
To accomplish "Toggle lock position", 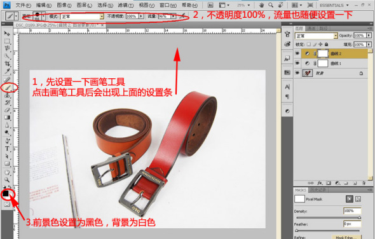I will [x=320, y=44].
